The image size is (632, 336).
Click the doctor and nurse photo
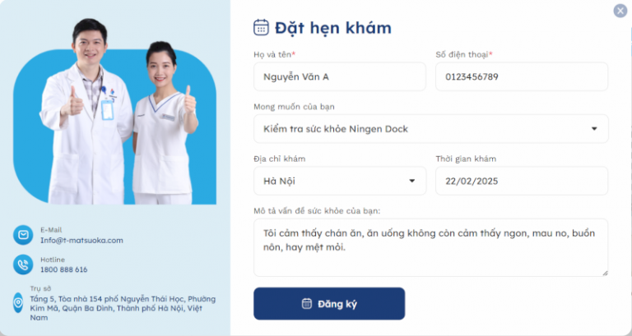tap(115, 112)
